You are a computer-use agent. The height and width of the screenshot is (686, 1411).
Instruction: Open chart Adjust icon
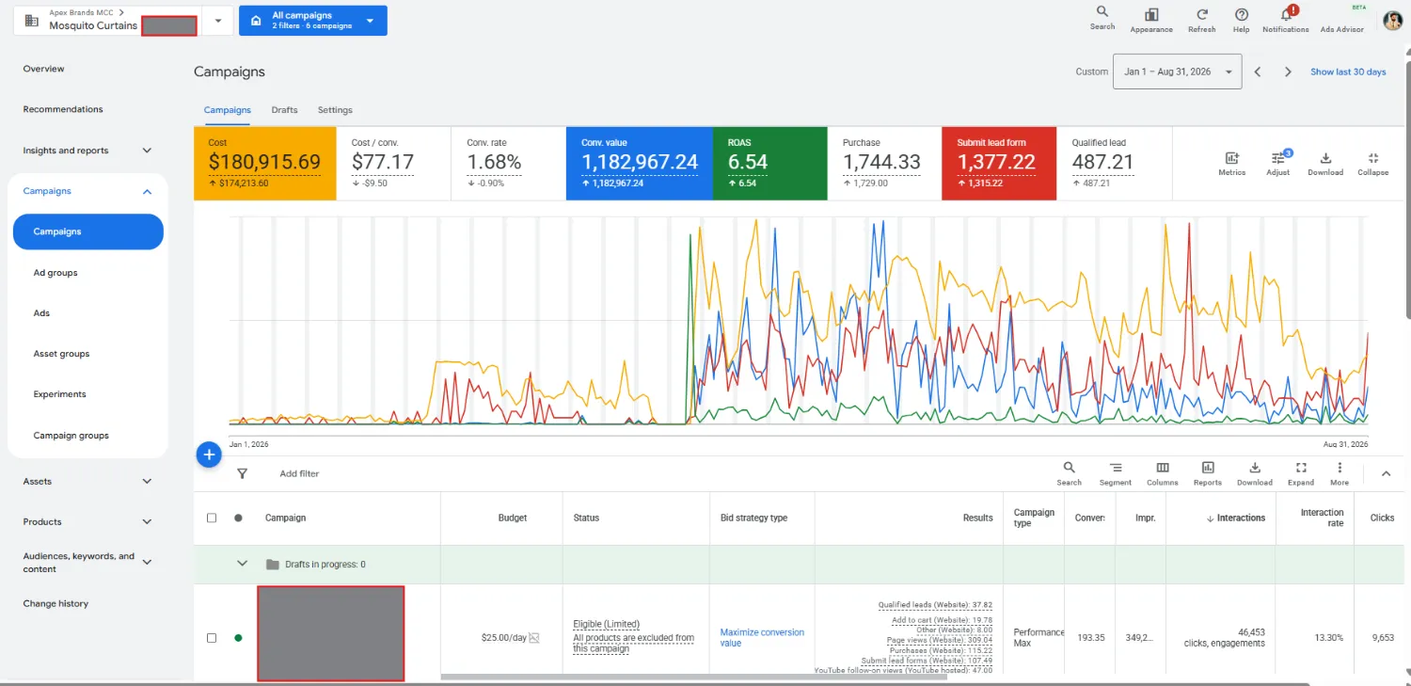(x=1277, y=164)
